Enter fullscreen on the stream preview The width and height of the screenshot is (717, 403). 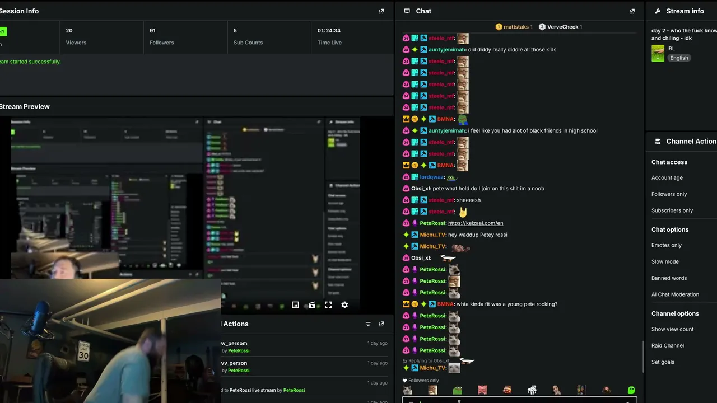click(328, 305)
